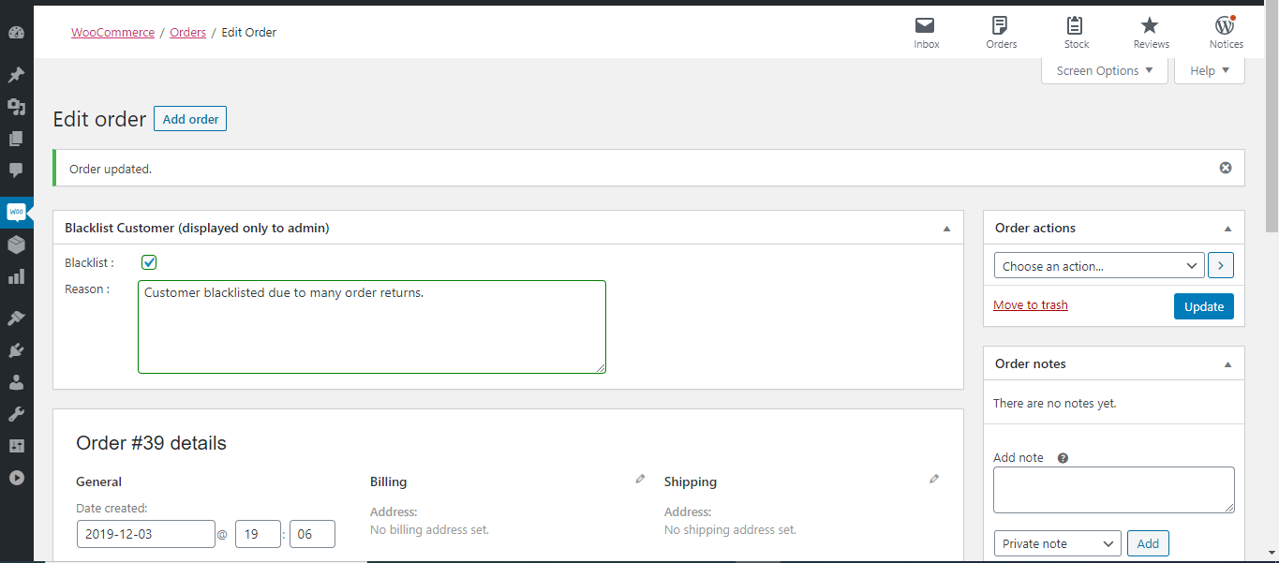Open Screen Options dropdown
The image size is (1279, 563).
point(1105,70)
